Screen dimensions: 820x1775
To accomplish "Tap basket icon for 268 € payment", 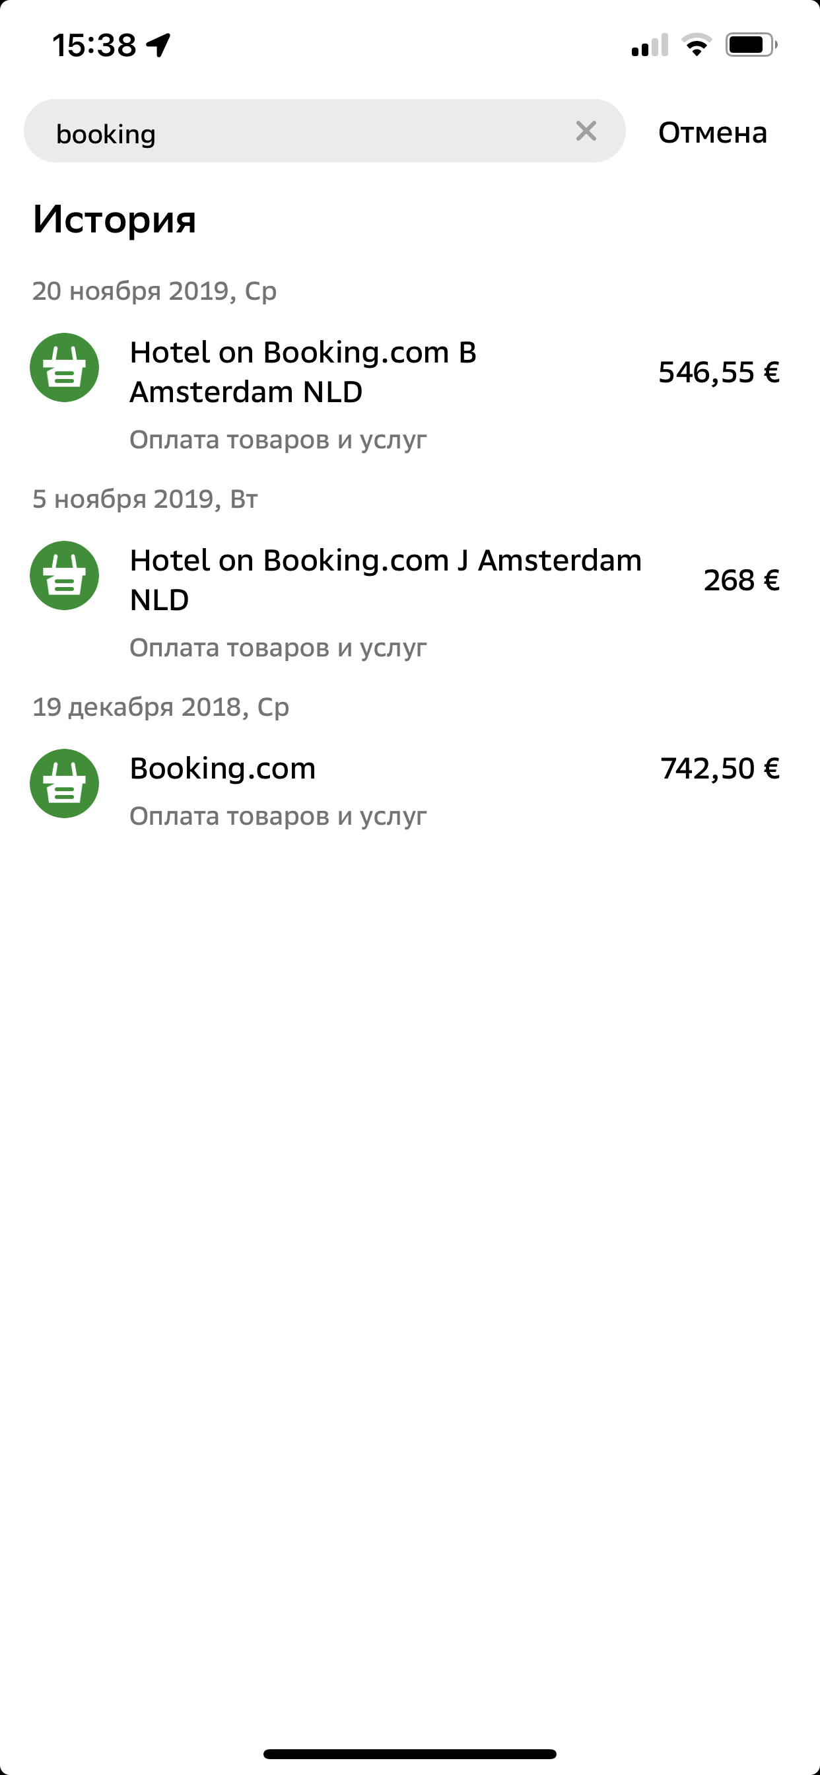I will 65,576.
